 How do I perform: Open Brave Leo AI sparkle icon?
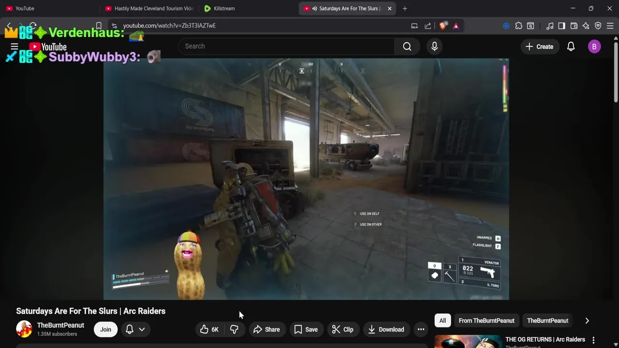[x=586, y=26]
